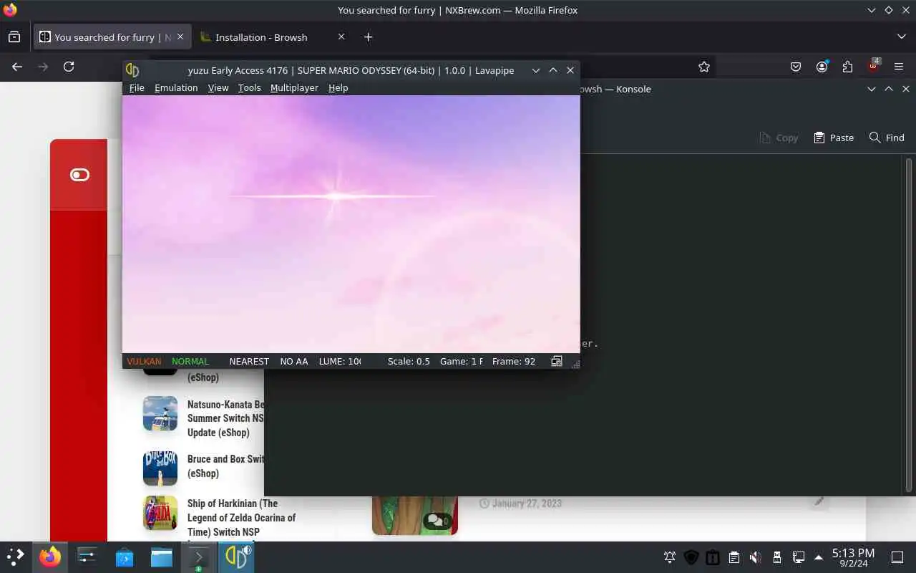Viewport: 916px width, 573px height.
Task: Toggle the switch in NXBrew red sidebar
Action: point(79,175)
